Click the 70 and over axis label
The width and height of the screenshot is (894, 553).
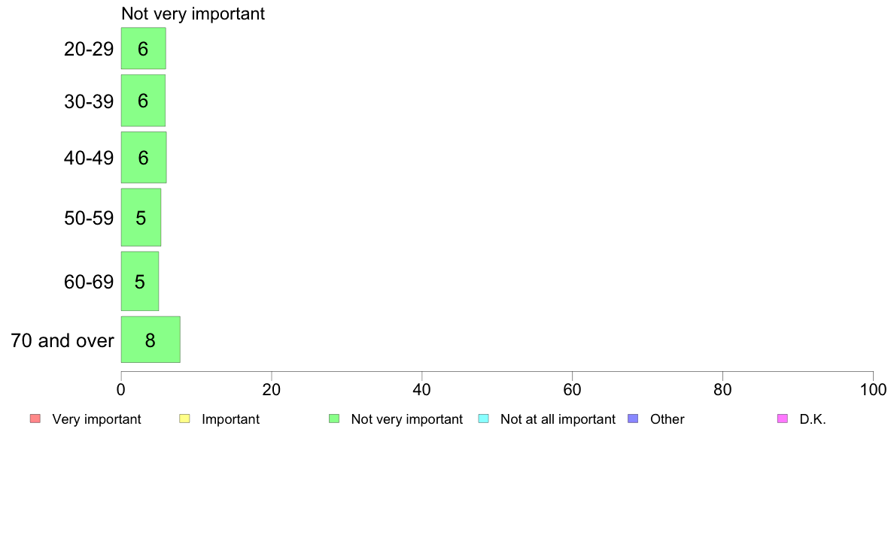[x=62, y=340]
